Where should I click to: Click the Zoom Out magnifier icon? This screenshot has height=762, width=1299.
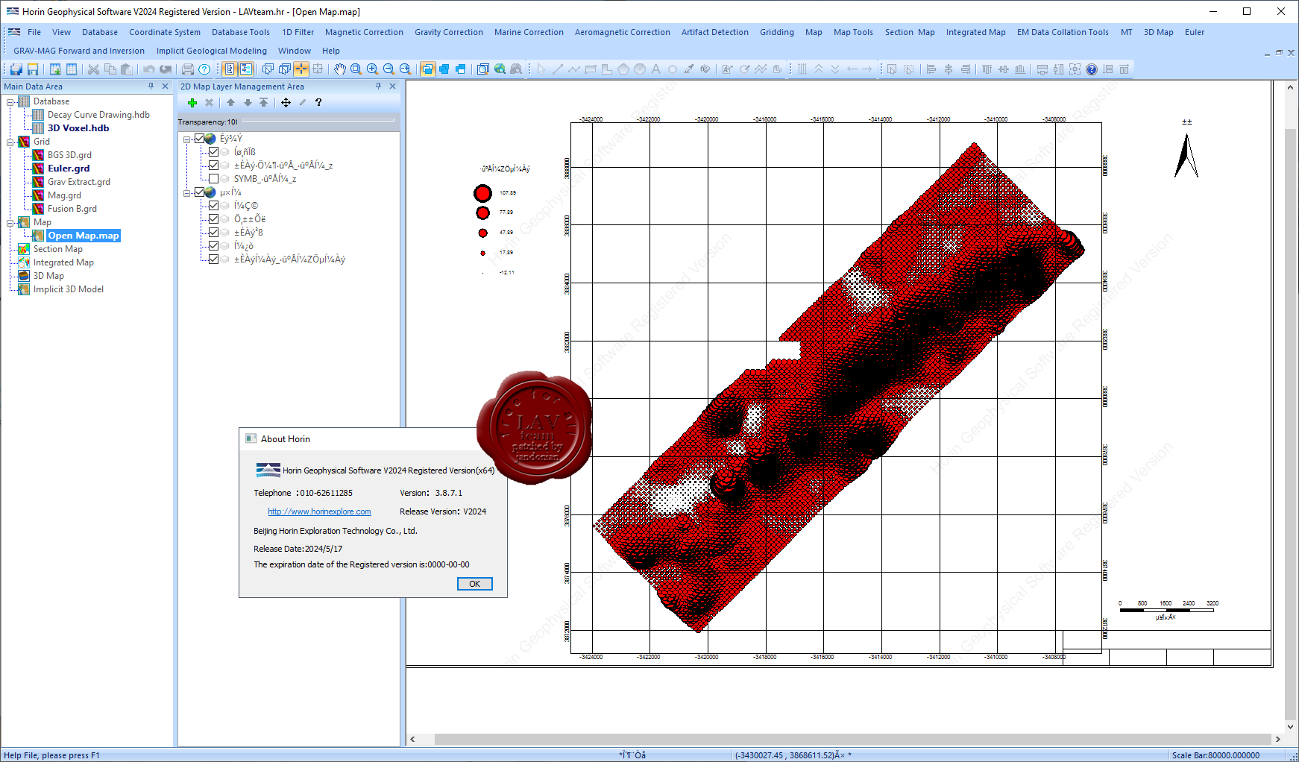pos(389,69)
